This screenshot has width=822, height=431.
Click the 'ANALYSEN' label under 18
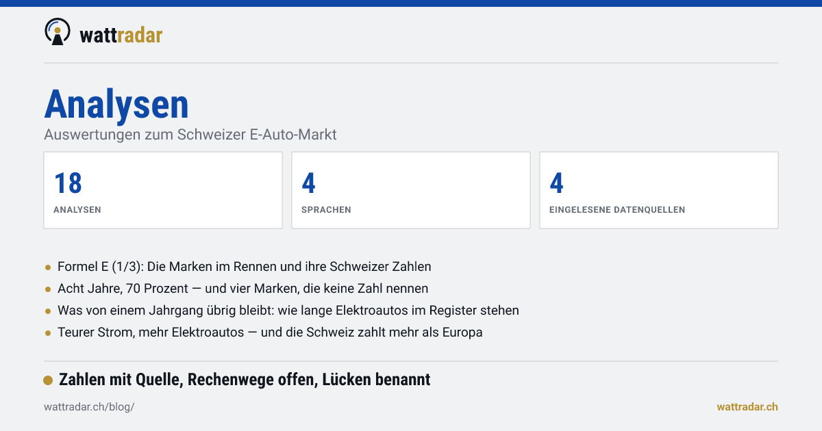(x=77, y=210)
